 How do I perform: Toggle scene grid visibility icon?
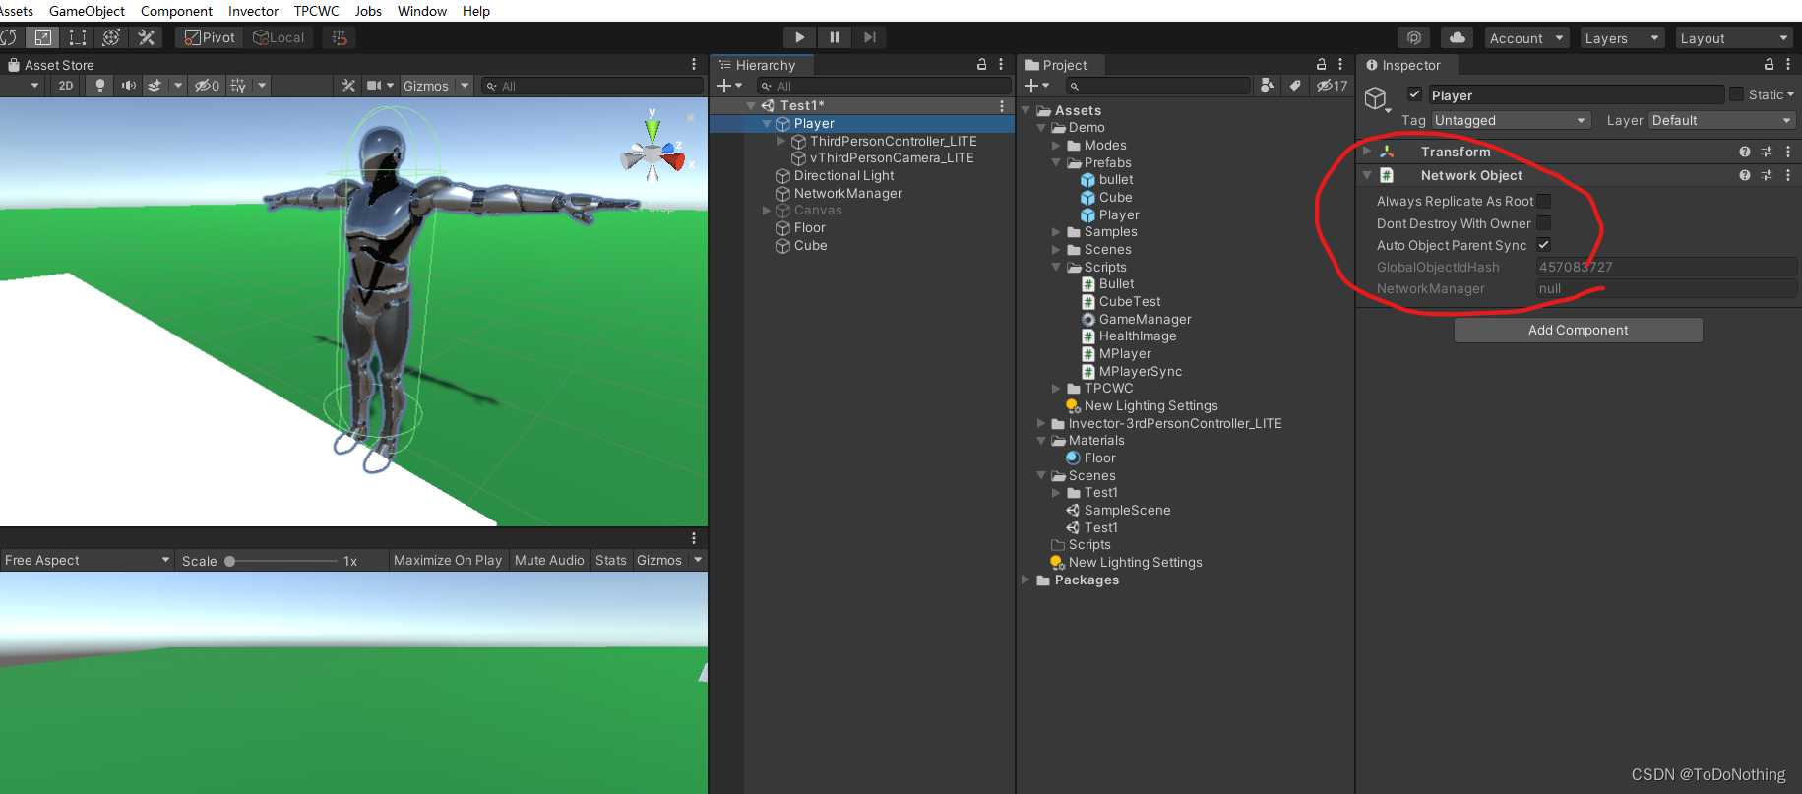[x=238, y=86]
